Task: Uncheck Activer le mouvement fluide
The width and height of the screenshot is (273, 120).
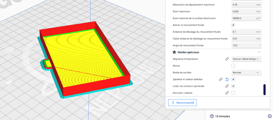Action: click(233, 25)
